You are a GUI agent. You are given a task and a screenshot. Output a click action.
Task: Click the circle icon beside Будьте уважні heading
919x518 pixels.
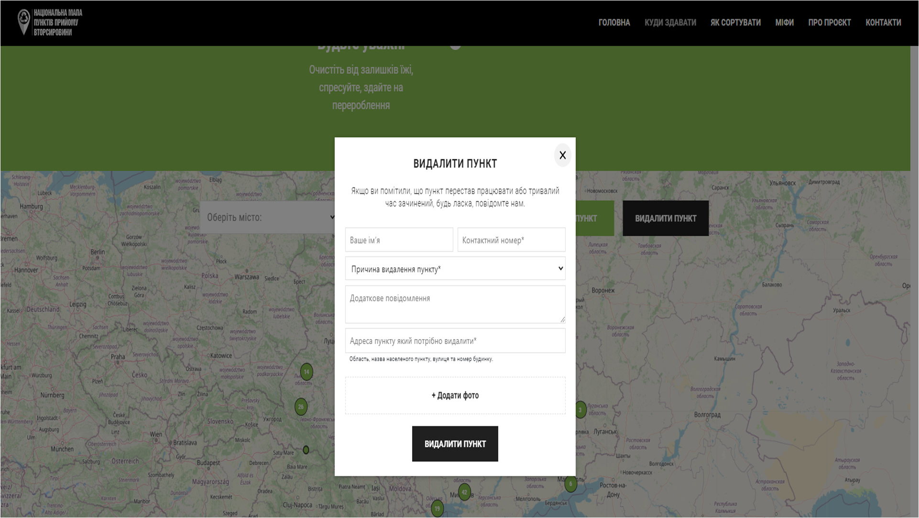pyautogui.click(x=456, y=46)
